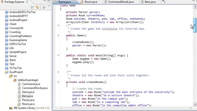Click the Parser.java file icon
This screenshot has height=111, width=197.
pyautogui.click(x=19, y=100)
